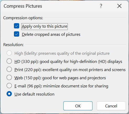Choose HD (330 ppi) resolution radio button
The height and width of the screenshot is (114, 129).
click(x=9, y=61)
